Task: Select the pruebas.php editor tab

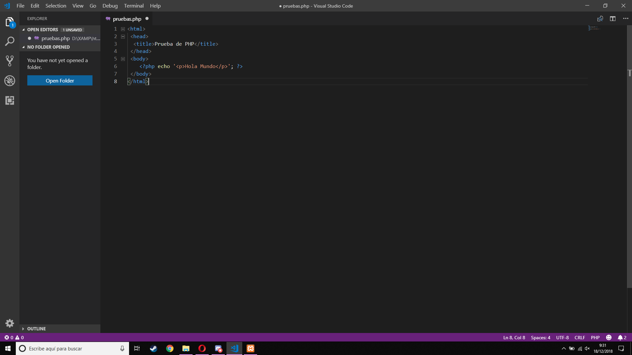Action: [127, 19]
